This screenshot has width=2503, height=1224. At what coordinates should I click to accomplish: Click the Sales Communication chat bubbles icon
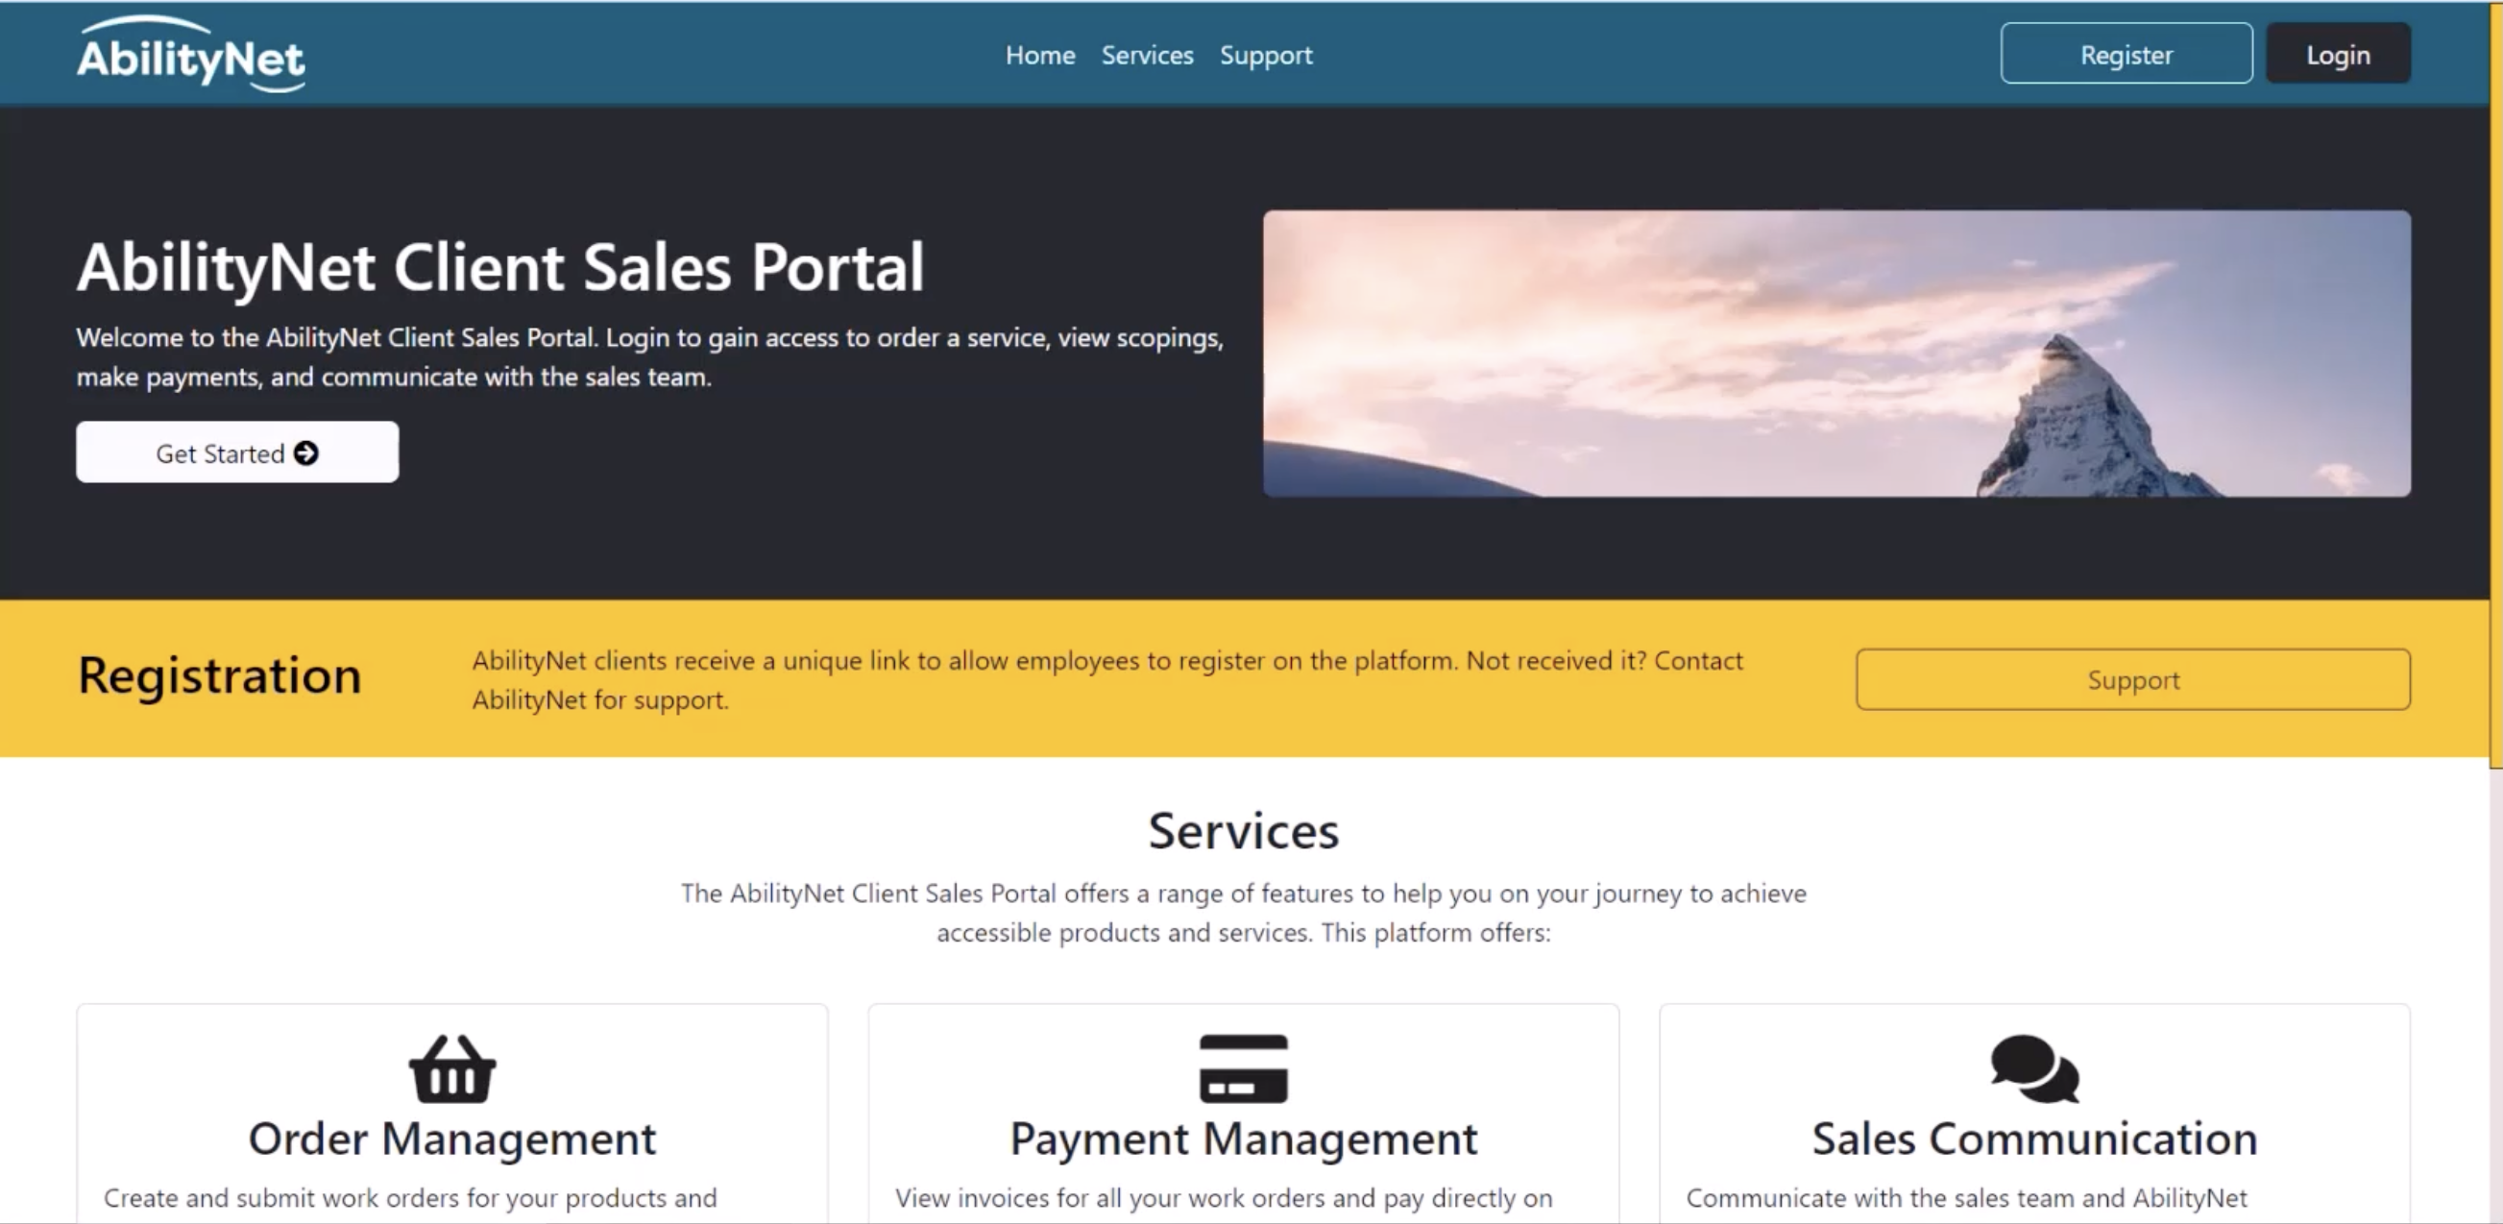click(x=2033, y=1068)
